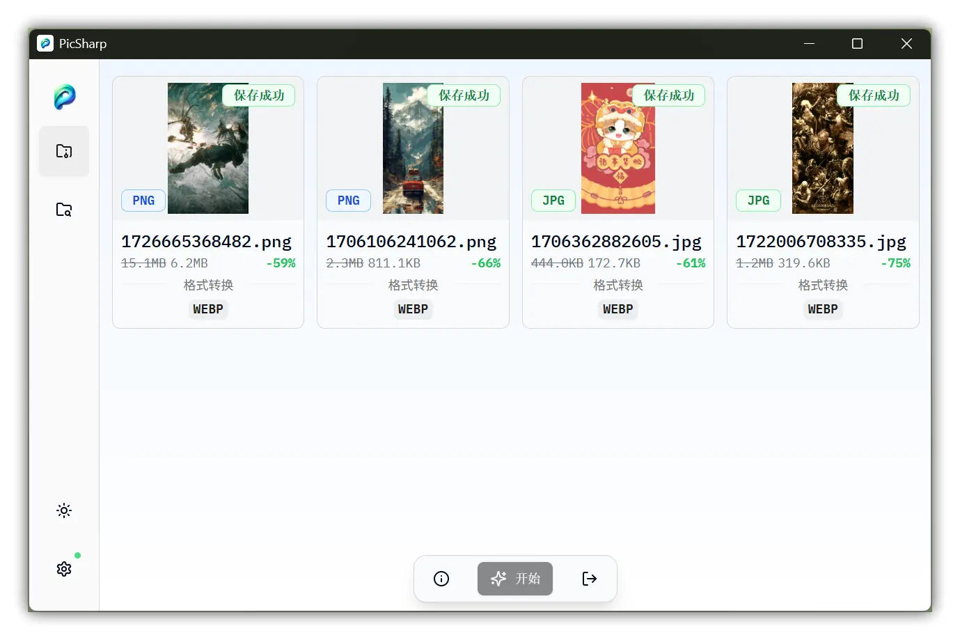Viewport: 960px width, 640px height.
Task: Click PNG tag on 1726665368482.png card
Action: [x=143, y=201]
